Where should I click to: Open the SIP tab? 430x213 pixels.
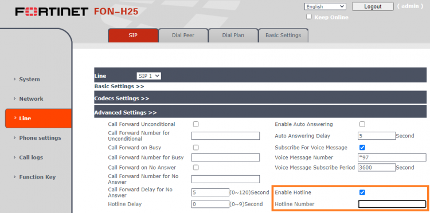pyautogui.click(x=133, y=35)
